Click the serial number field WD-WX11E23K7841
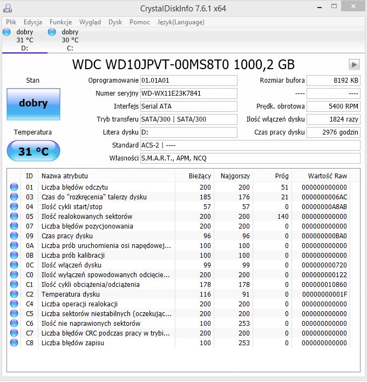Image resolution: width=367 pixels, height=382 pixels. point(188,93)
